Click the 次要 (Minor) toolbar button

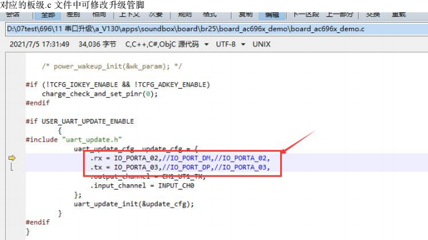pyautogui.click(x=156, y=14)
